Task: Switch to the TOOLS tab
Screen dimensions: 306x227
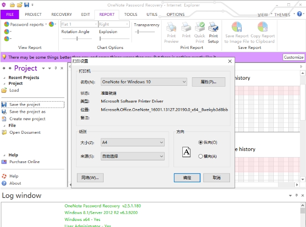Action: (x=131, y=14)
